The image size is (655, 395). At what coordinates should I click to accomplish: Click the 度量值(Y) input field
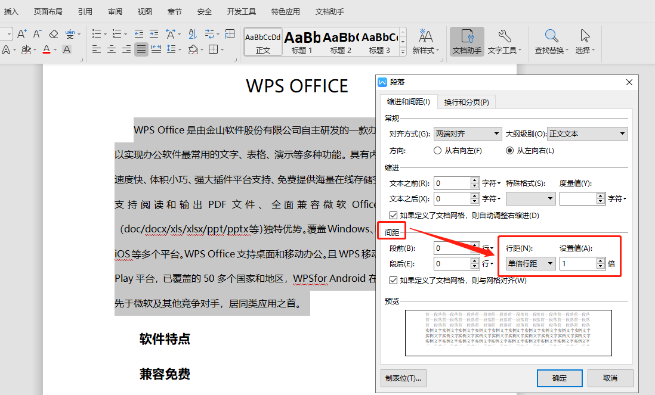coord(579,199)
